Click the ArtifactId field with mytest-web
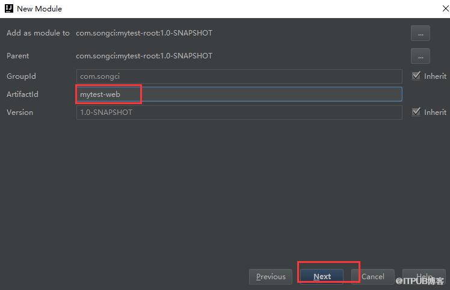The width and height of the screenshot is (450, 290). (x=239, y=94)
